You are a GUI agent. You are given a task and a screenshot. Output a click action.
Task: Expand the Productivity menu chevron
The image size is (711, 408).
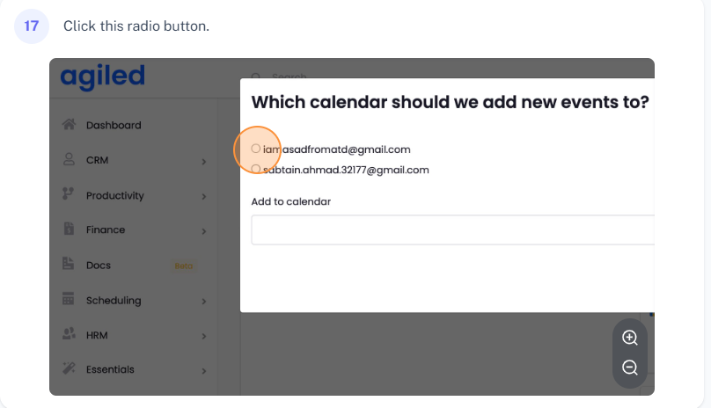(203, 196)
